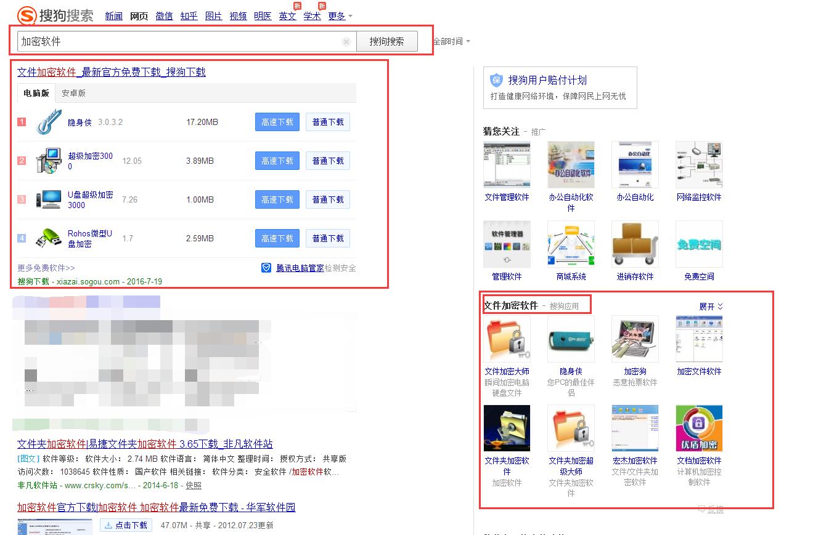Open the 进销存软件 cart thumbnail
This screenshot has height=535, width=821.
[635, 244]
